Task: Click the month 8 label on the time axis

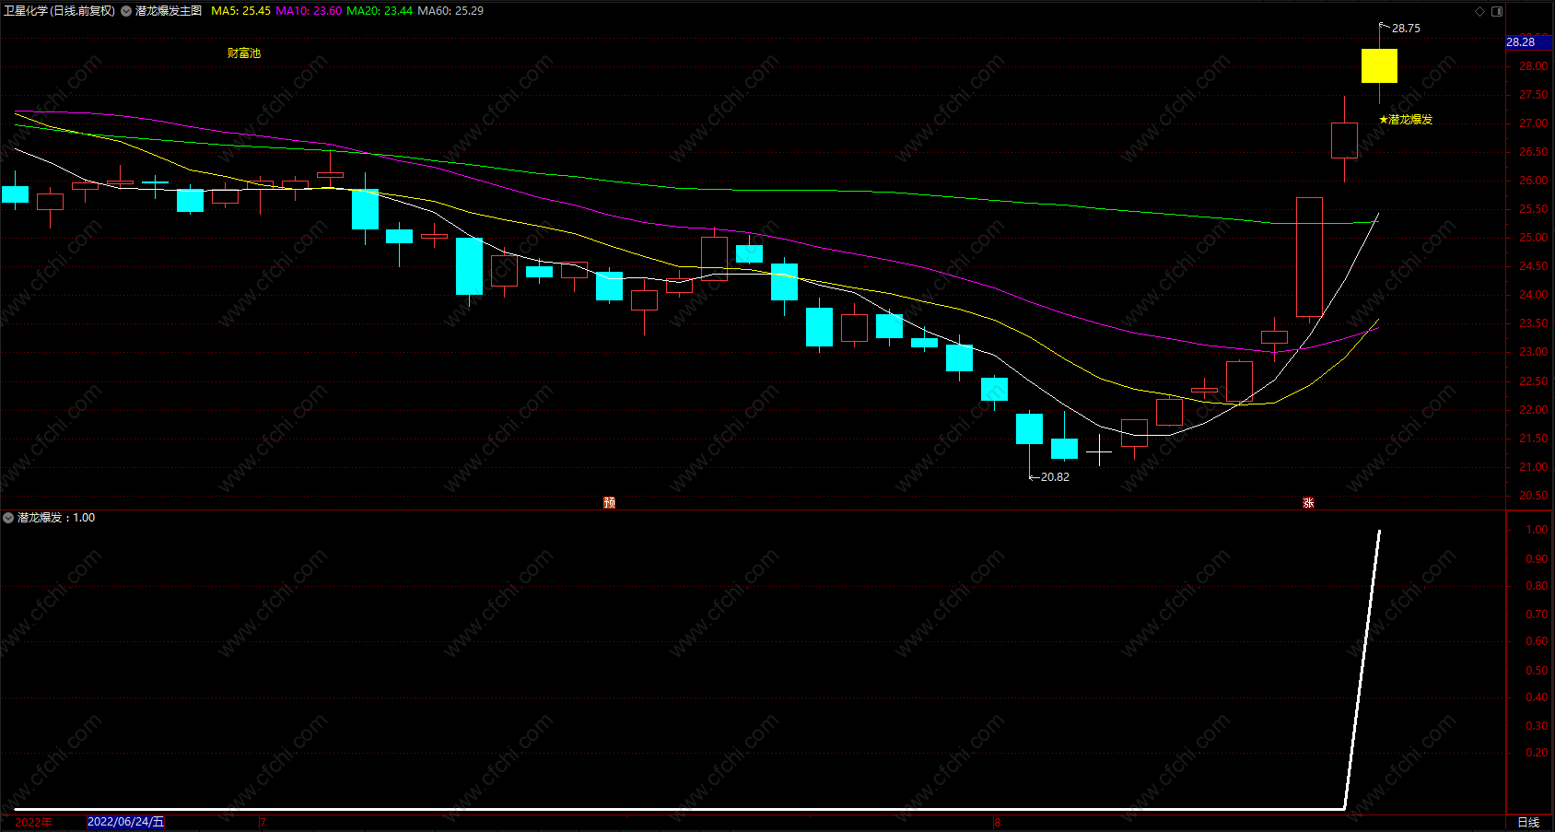Action: tap(997, 822)
